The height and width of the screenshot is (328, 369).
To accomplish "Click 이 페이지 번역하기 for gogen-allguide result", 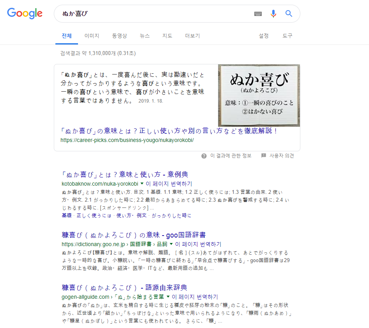I will point(195,297).
